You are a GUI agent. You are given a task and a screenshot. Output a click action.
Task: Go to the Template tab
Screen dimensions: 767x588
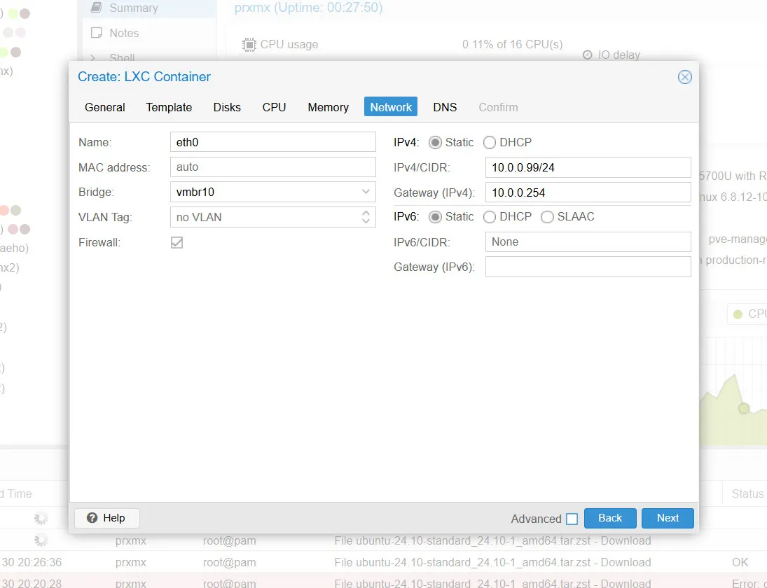tap(169, 107)
